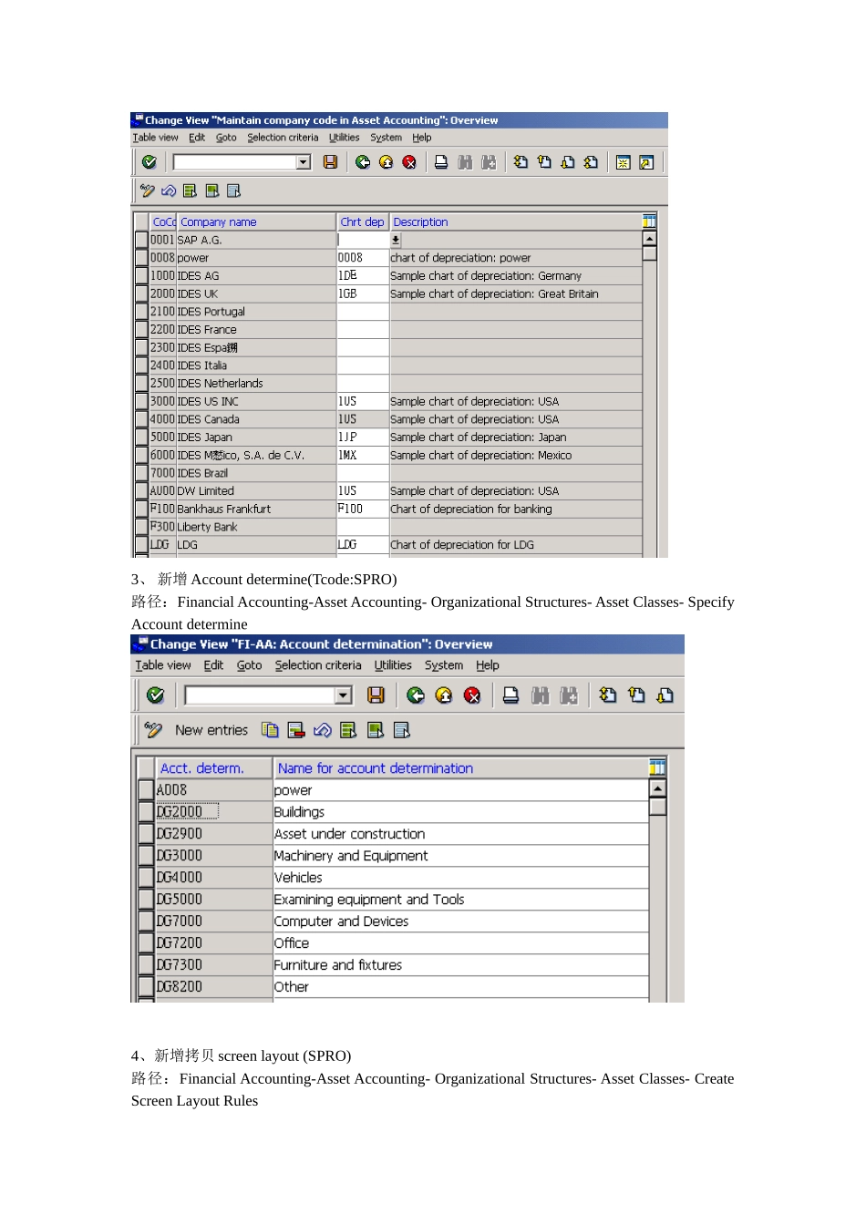Click the 'Computer and Devices' name cell
Viewport: 866px width, 1225px height.
coord(460,921)
